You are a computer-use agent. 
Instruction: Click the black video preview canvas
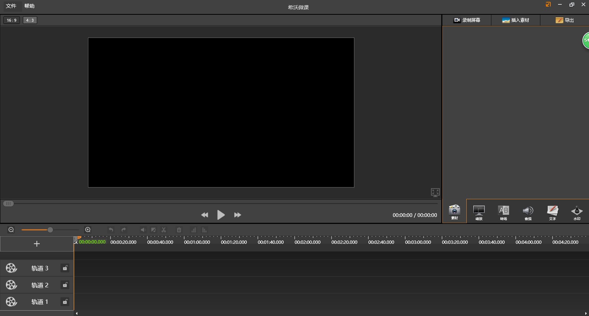coord(221,112)
